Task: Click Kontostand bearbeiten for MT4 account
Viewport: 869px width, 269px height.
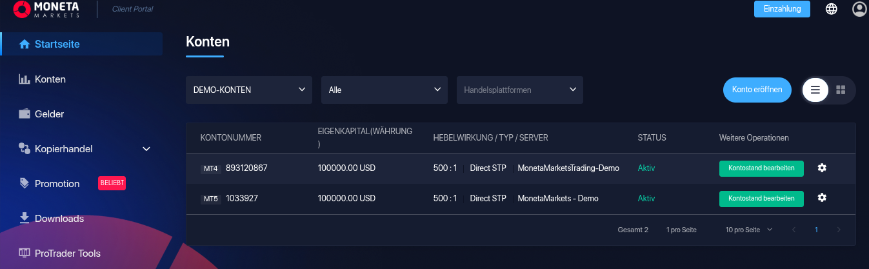Action: [x=761, y=168]
